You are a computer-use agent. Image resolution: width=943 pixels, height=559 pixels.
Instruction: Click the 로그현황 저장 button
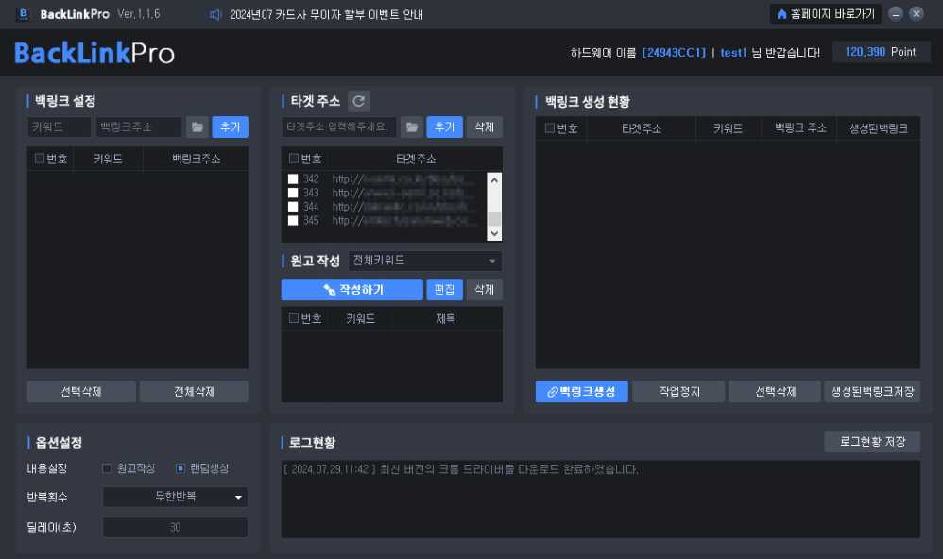(x=871, y=441)
